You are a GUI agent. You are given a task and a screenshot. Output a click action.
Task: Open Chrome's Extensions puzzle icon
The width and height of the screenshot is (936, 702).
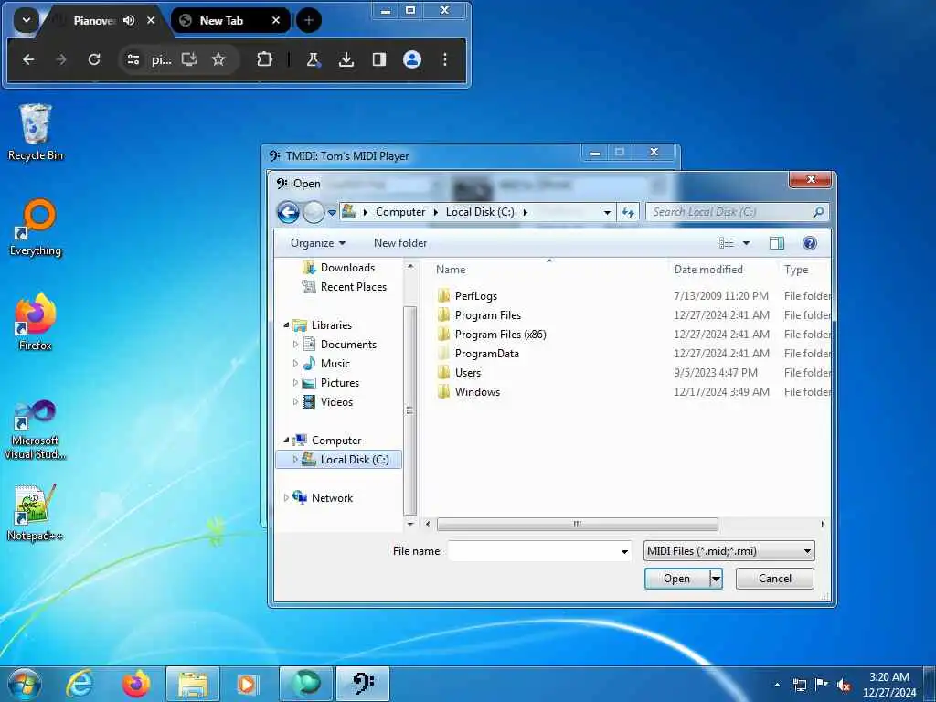click(x=264, y=59)
